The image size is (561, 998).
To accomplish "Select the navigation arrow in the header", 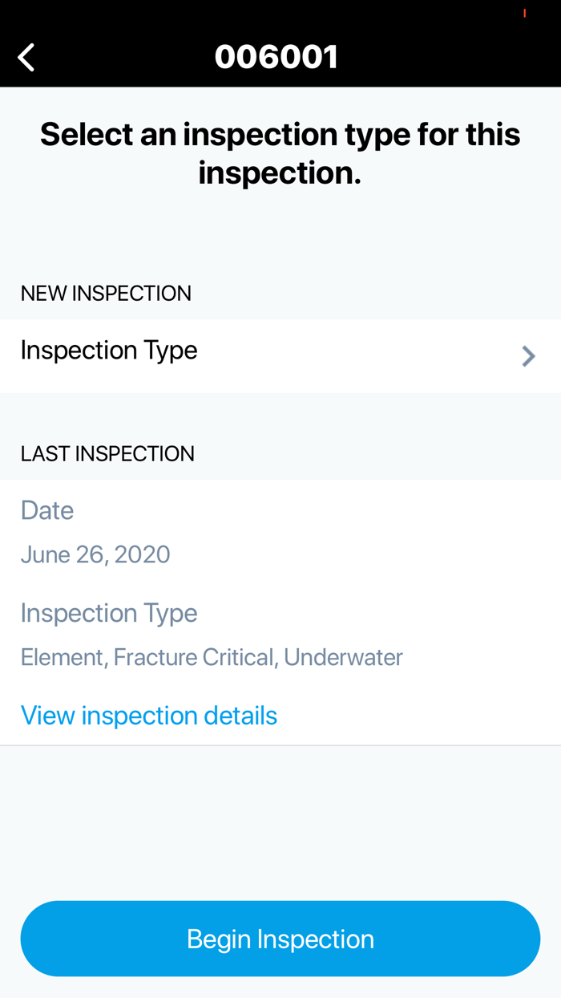I will [x=26, y=55].
